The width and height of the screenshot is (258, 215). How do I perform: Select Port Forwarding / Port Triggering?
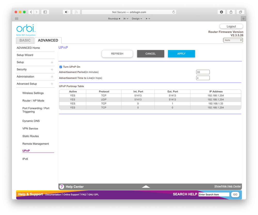click(36, 110)
